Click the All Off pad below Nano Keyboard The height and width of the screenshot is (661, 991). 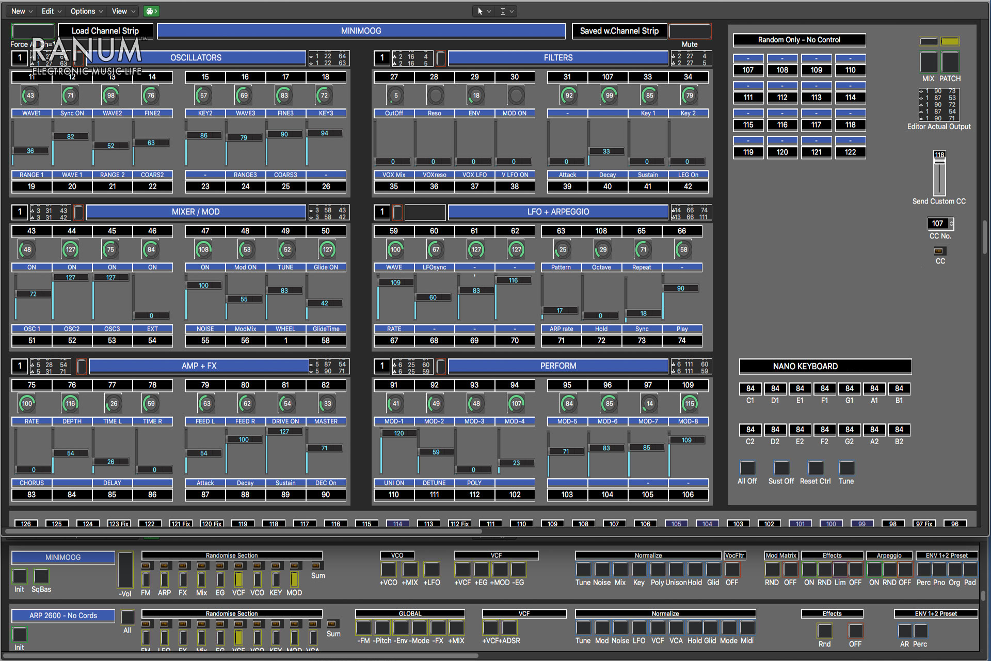coord(747,468)
